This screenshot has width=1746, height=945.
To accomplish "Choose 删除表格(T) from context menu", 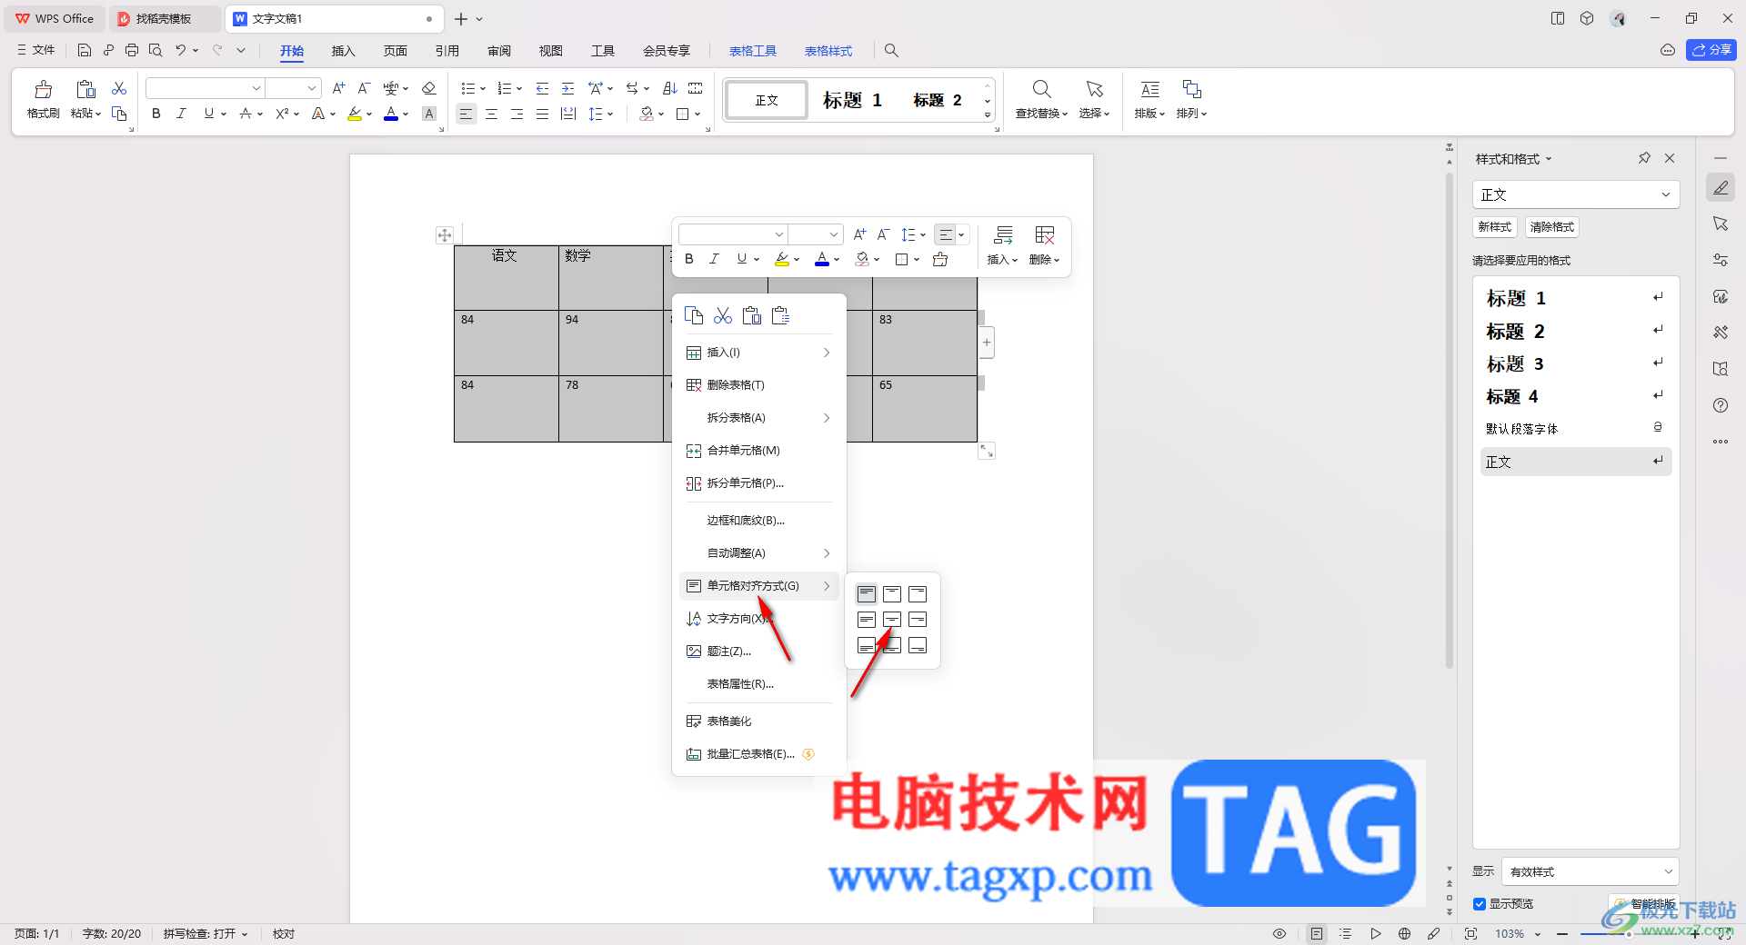I will [x=759, y=385].
